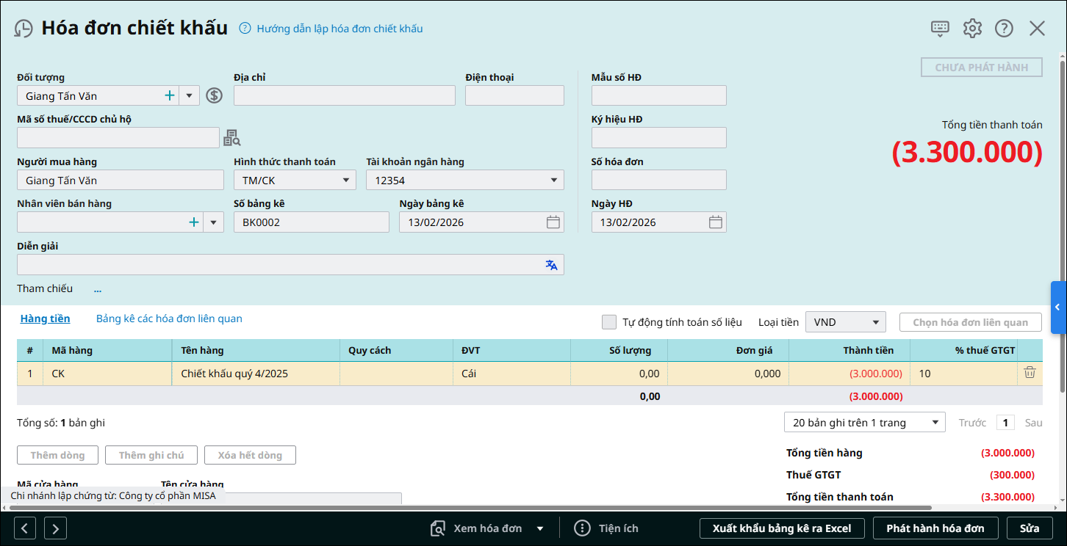Add new Nhân viên bán hàng with plus icon
Viewport: 1067px width, 546px height.
[x=194, y=222]
